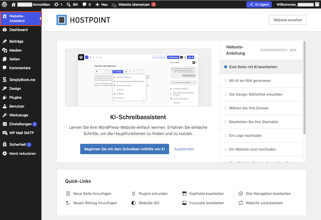Click the plus icon next to Neu

click(98, 4)
